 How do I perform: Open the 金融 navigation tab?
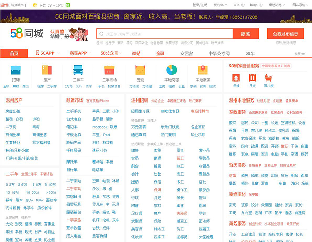pos(160,53)
